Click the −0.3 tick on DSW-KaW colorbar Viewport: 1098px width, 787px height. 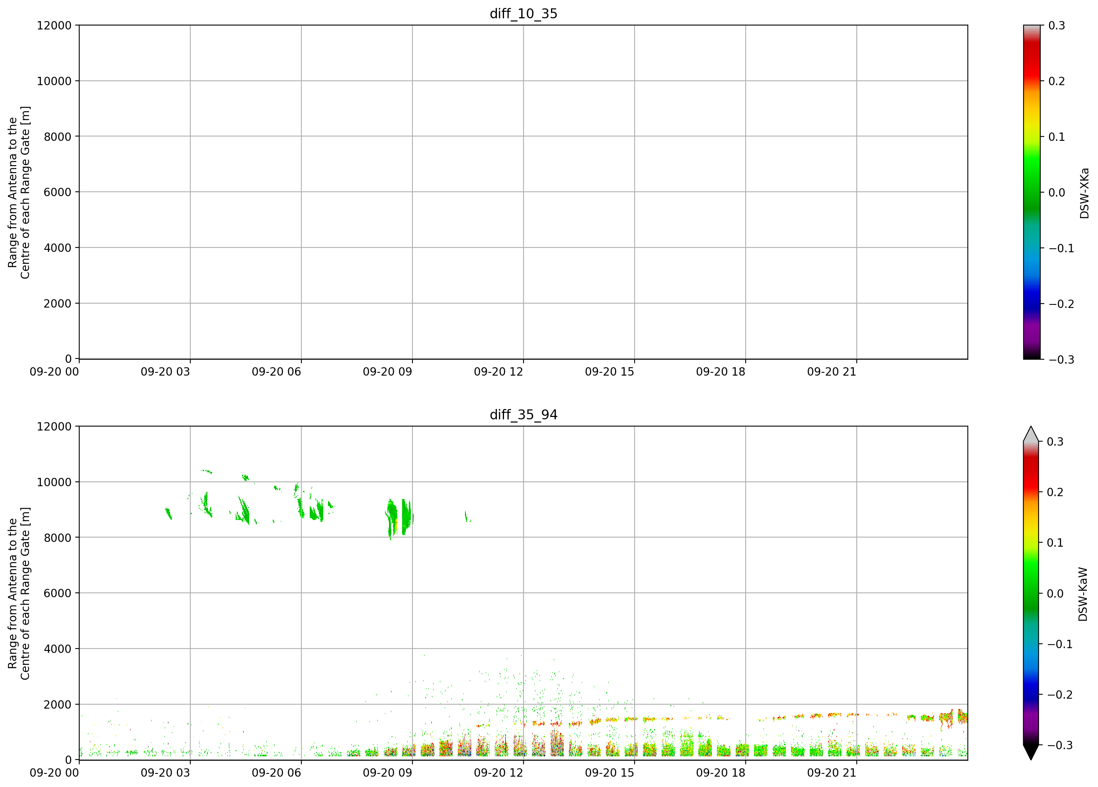tap(1060, 745)
